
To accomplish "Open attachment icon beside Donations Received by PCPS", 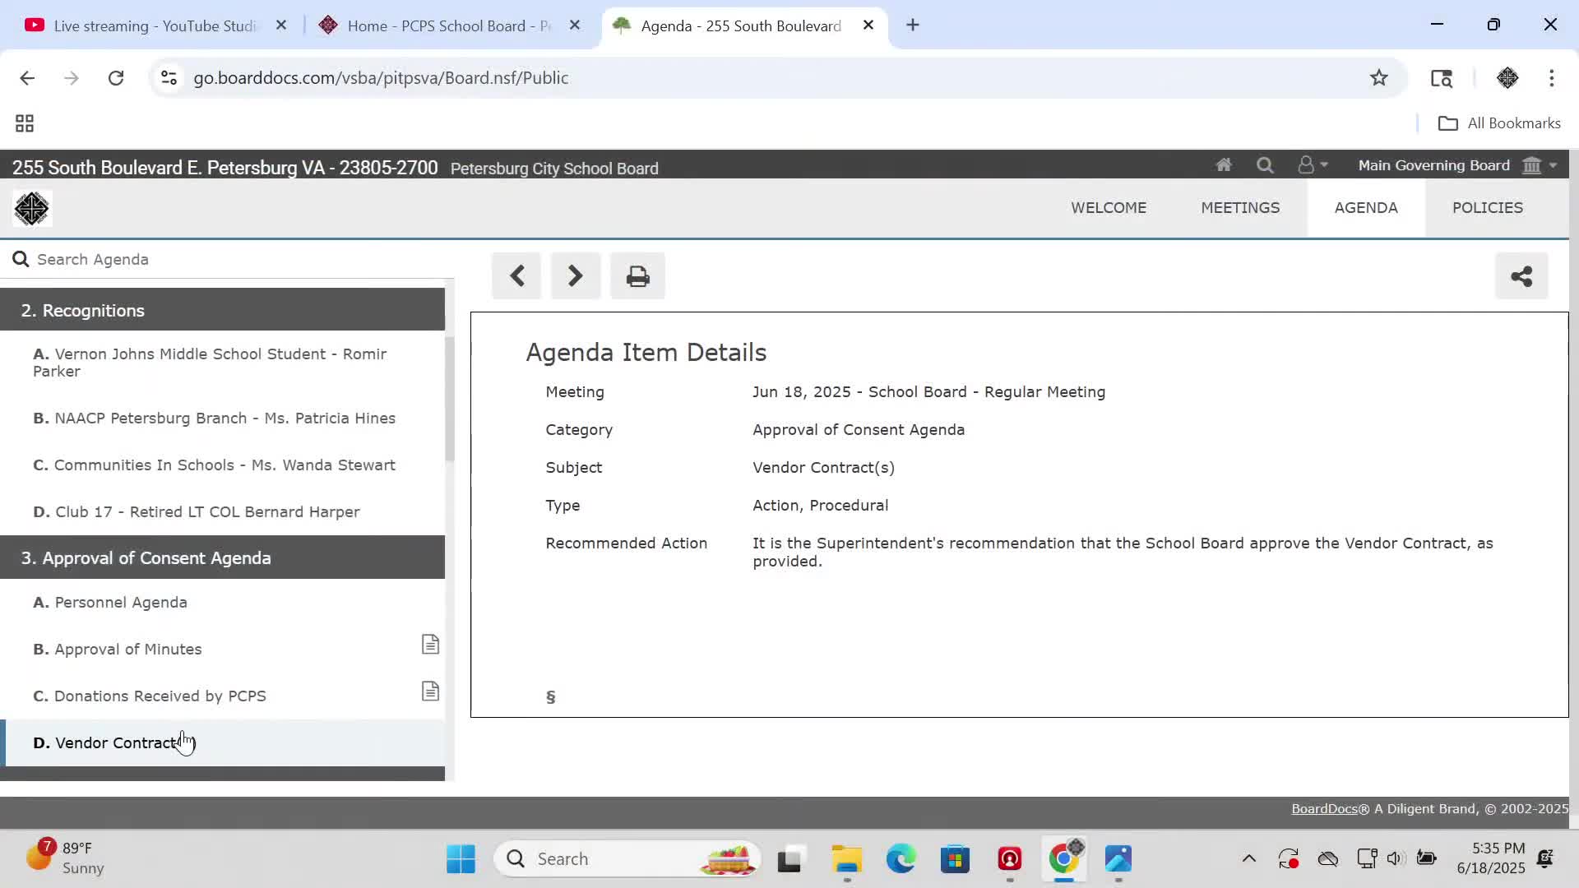I will point(430,691).
